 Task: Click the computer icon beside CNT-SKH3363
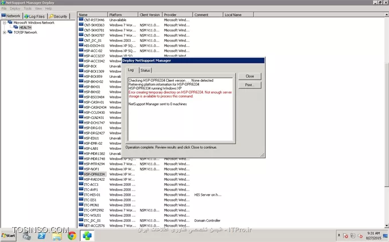[x=81, y=25]
